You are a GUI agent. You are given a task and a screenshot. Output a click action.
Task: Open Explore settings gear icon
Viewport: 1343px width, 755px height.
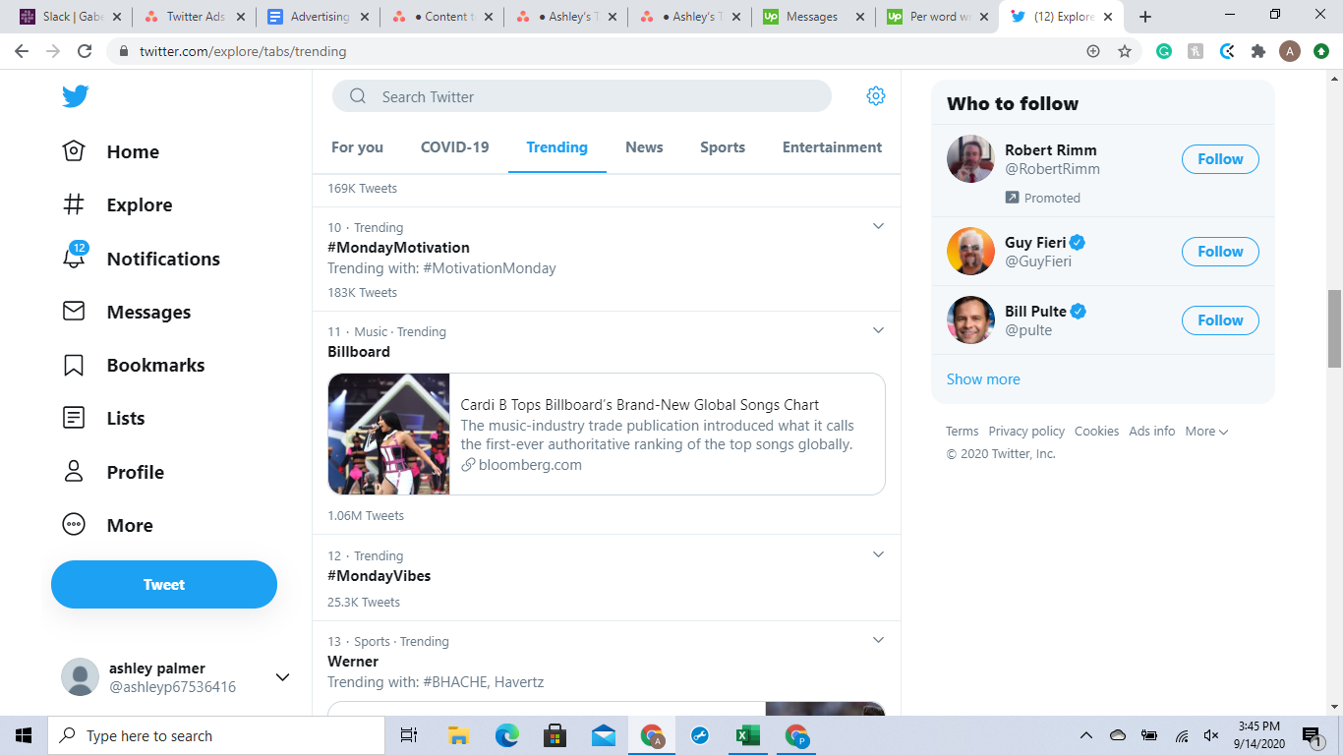[x=876, y=96]
